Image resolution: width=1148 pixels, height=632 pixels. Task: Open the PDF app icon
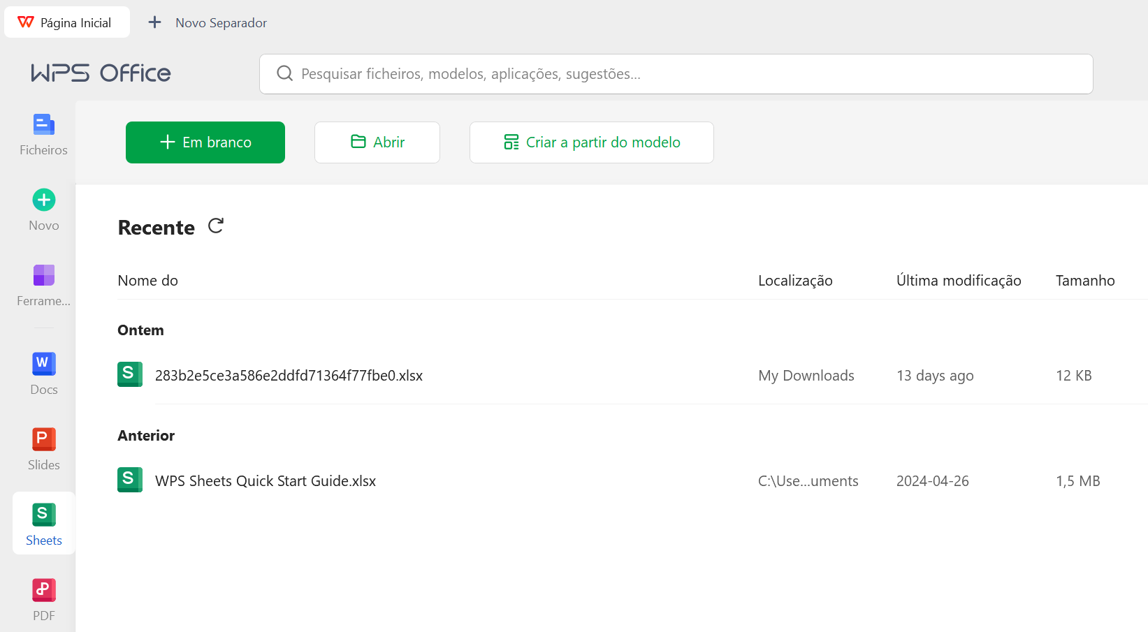(43, 591)
